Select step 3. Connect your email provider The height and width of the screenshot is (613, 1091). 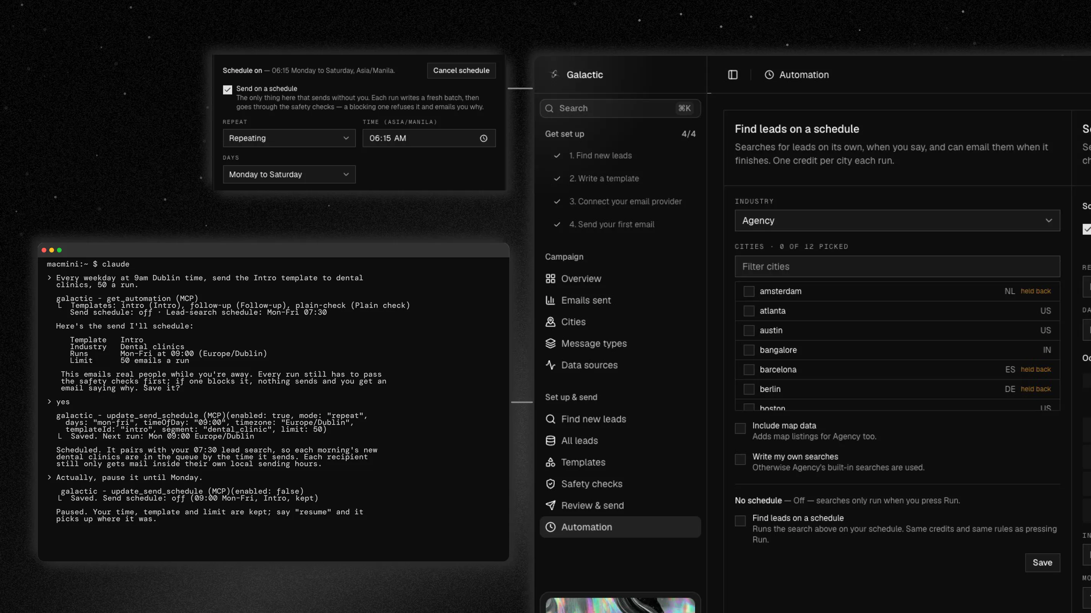(625, 202)
